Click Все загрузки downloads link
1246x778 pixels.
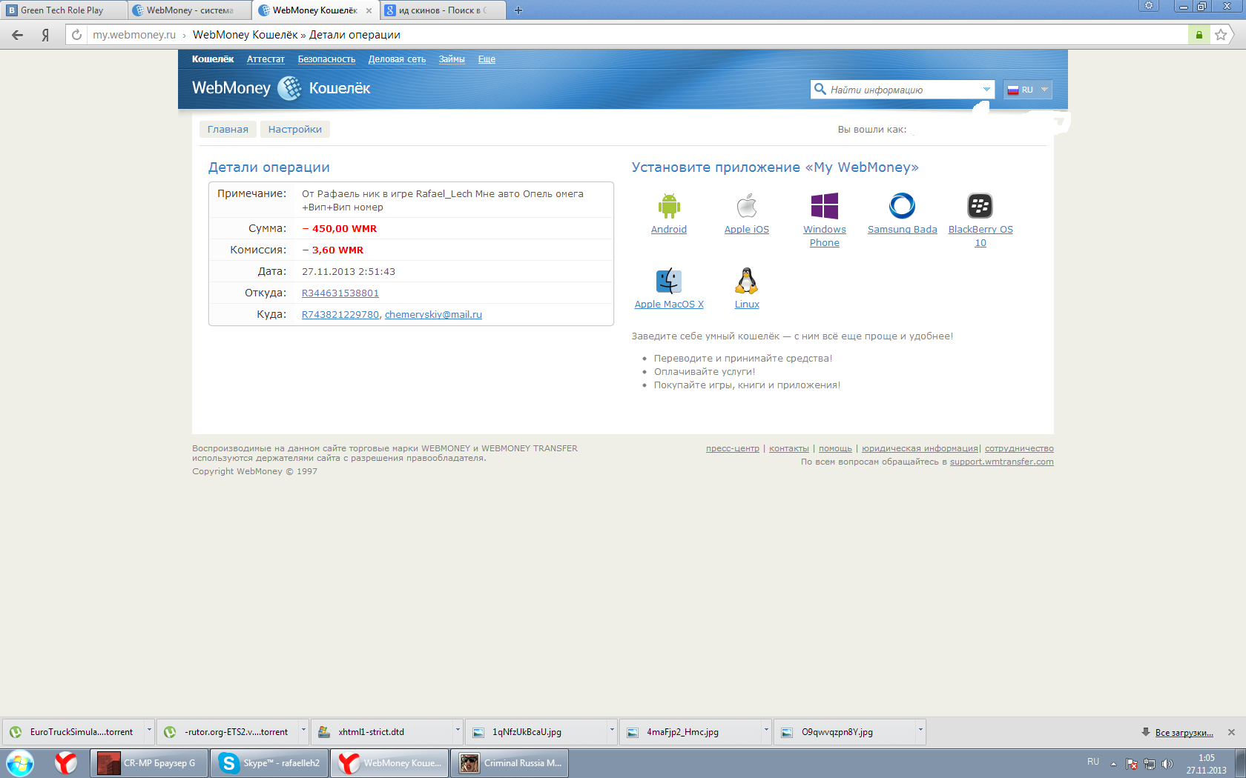coord(1184,733)
